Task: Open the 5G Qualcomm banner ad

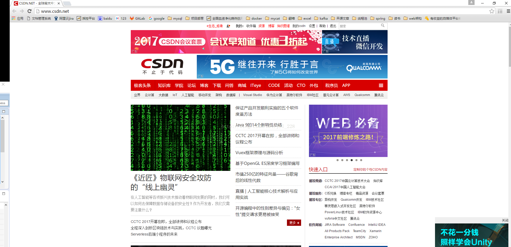Action: (x=292, y=67)
